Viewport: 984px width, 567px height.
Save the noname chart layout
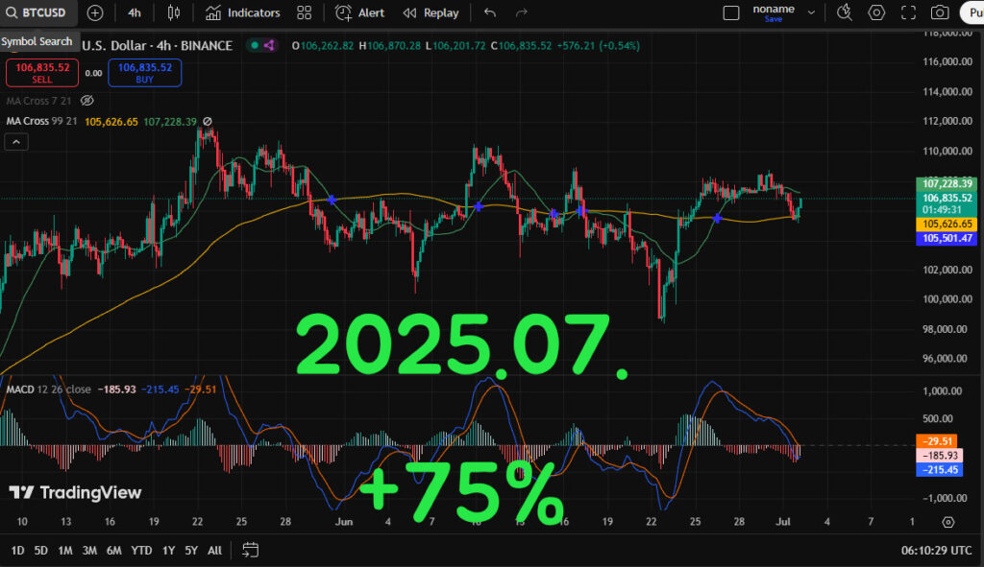point(774,19)
